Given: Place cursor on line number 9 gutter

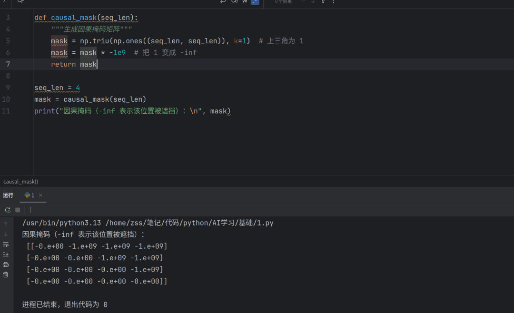Looking at the screenshot, I should (8, 88).
